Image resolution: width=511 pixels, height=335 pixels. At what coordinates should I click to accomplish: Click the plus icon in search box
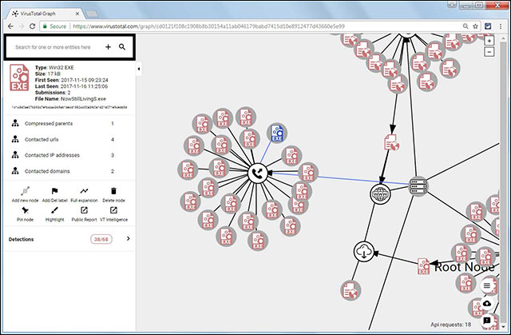point(108,47)
